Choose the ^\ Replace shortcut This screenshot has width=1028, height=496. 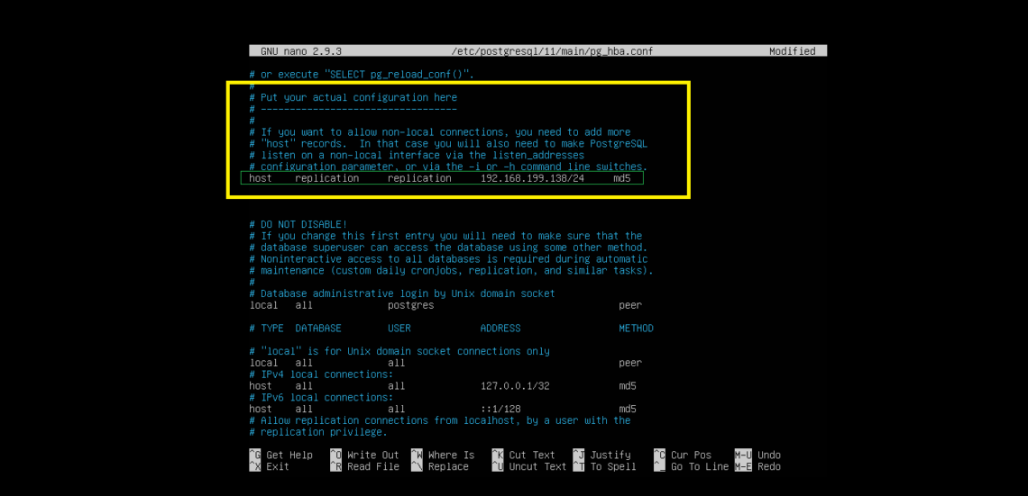pyautogui.click(x=440, y=466)
